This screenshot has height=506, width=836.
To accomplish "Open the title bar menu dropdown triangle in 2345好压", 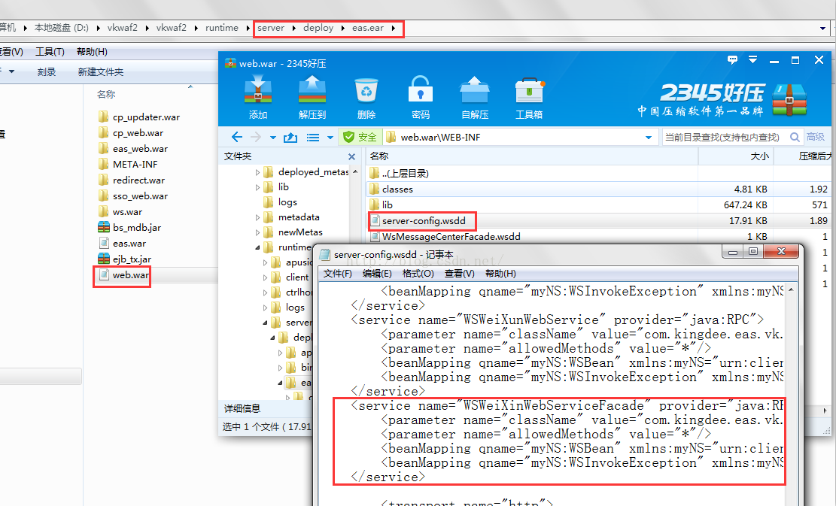I will (x=752, y=59).
